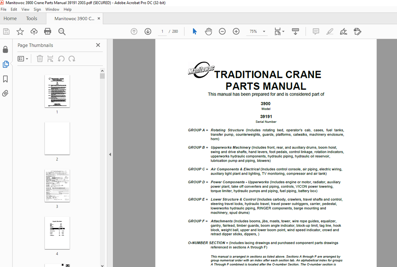
Task: Delete the selected page thumbnail
Action: 40,59
